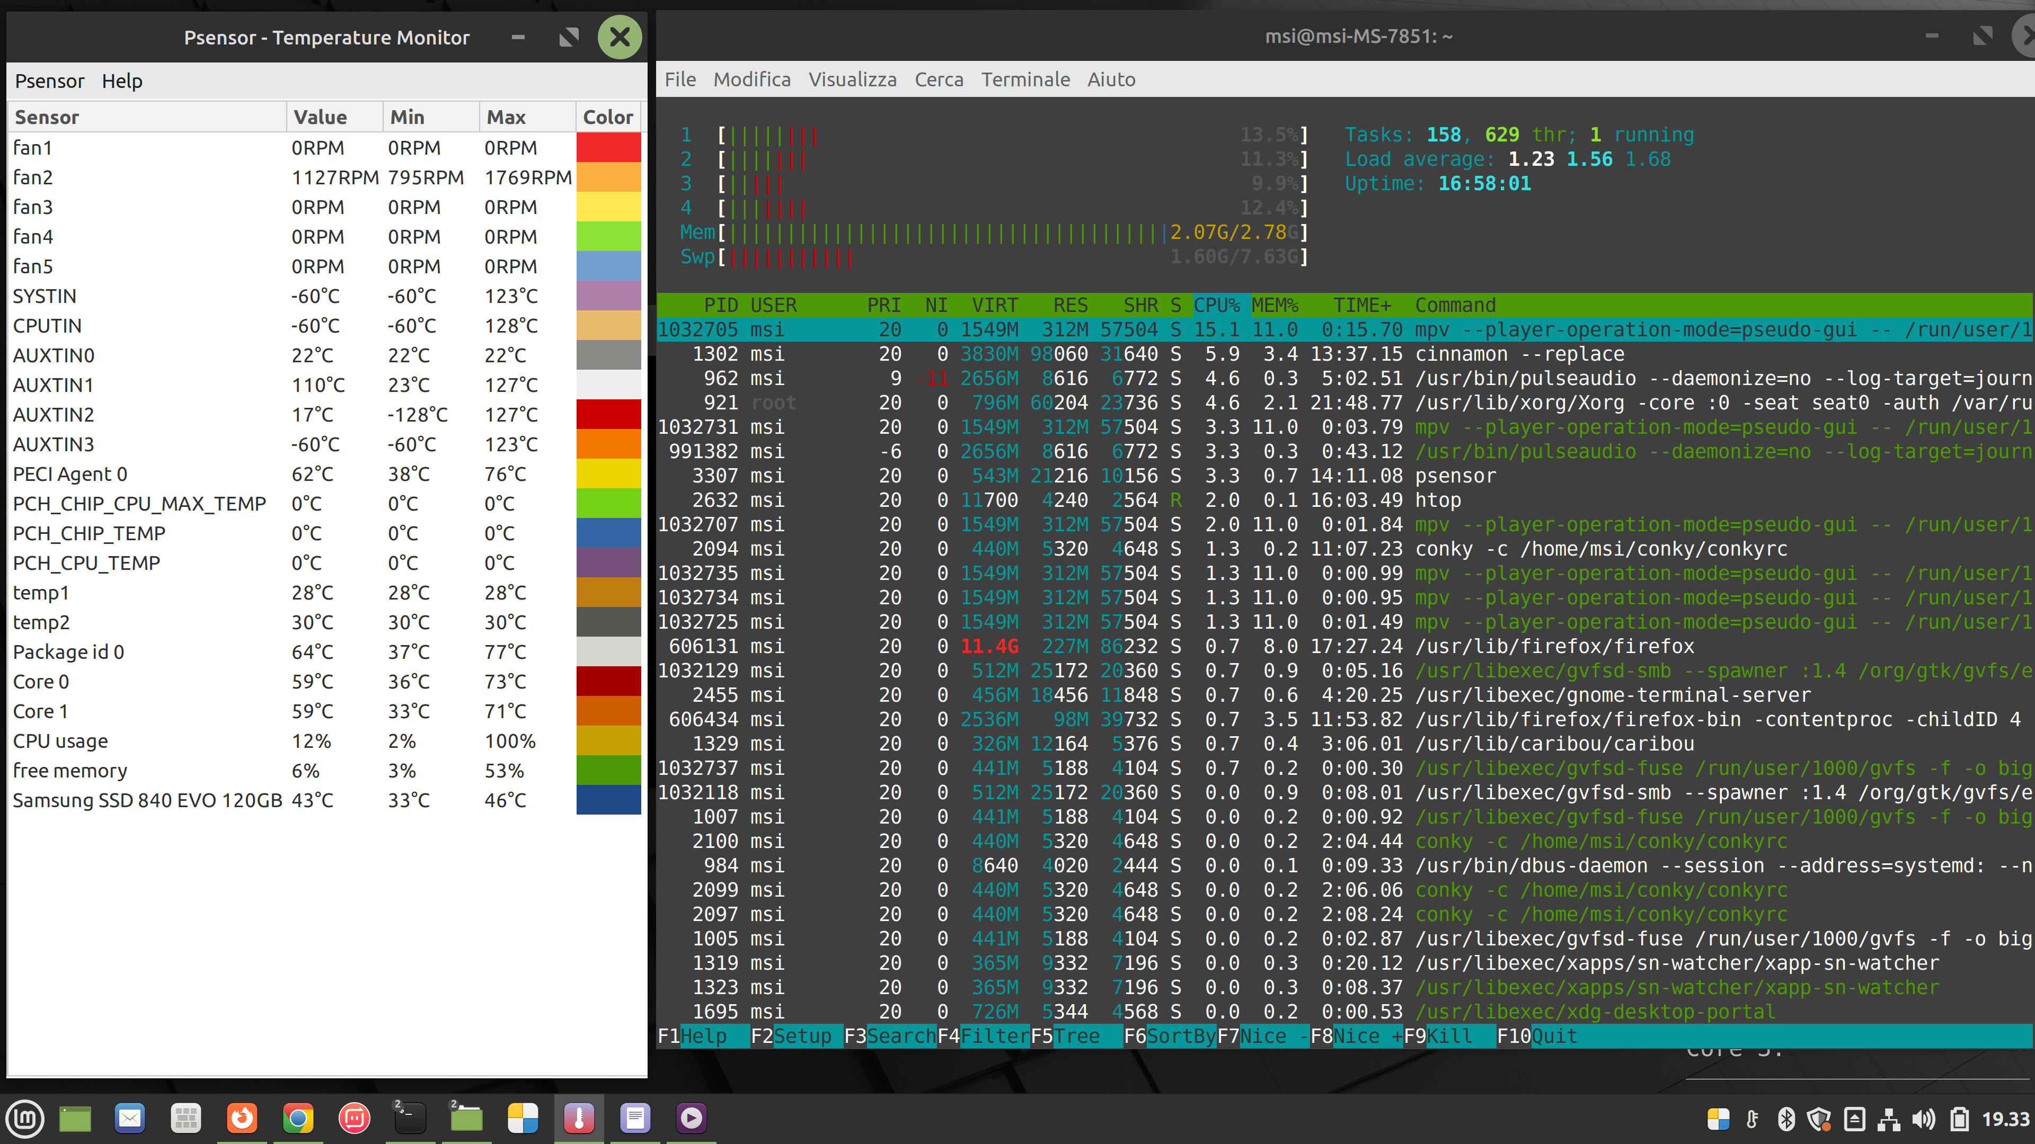
Task: Open the wired network tray icon
Action: tap(1889, 1120)
